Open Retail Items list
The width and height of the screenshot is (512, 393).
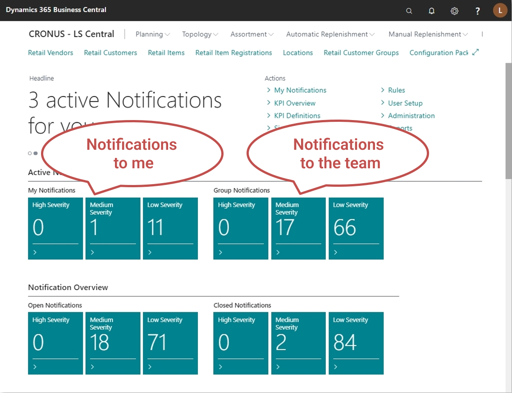tap(166, 53)
